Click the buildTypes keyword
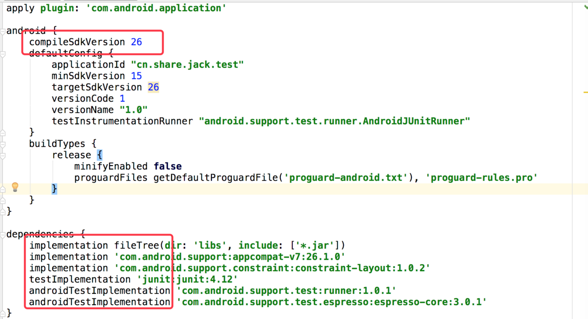Screen dimensions: 588x319 pos(57,144)
